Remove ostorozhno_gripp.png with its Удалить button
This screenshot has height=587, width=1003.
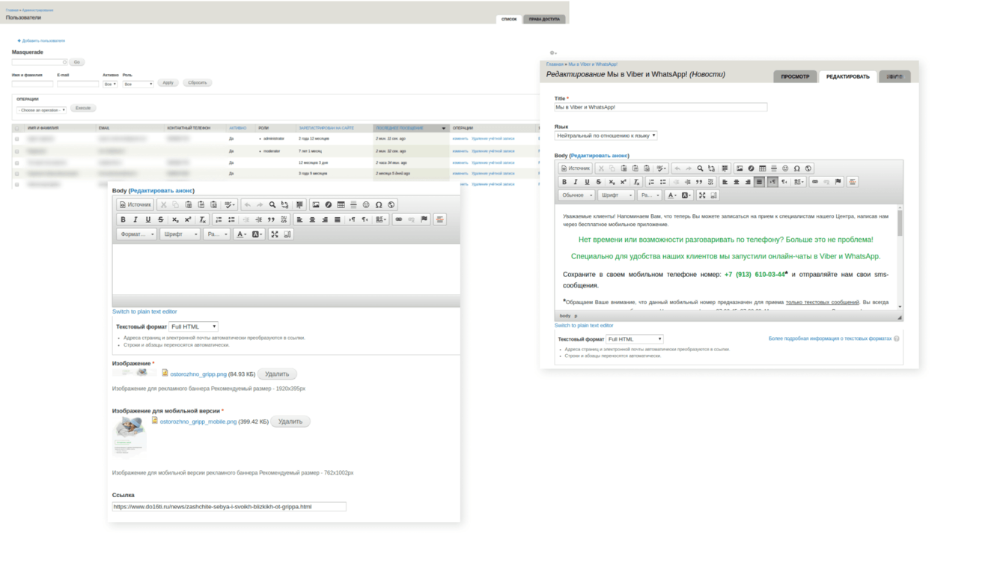tap(277, 374)
